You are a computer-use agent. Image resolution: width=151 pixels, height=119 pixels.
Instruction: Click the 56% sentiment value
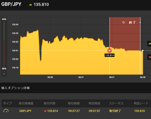point(4,69)
